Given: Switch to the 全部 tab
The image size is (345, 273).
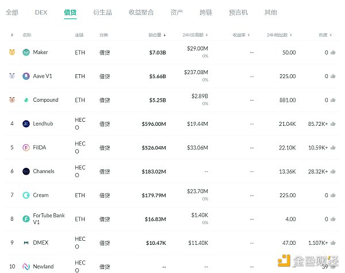Looking at the screenshot, I should click(12, 12).
